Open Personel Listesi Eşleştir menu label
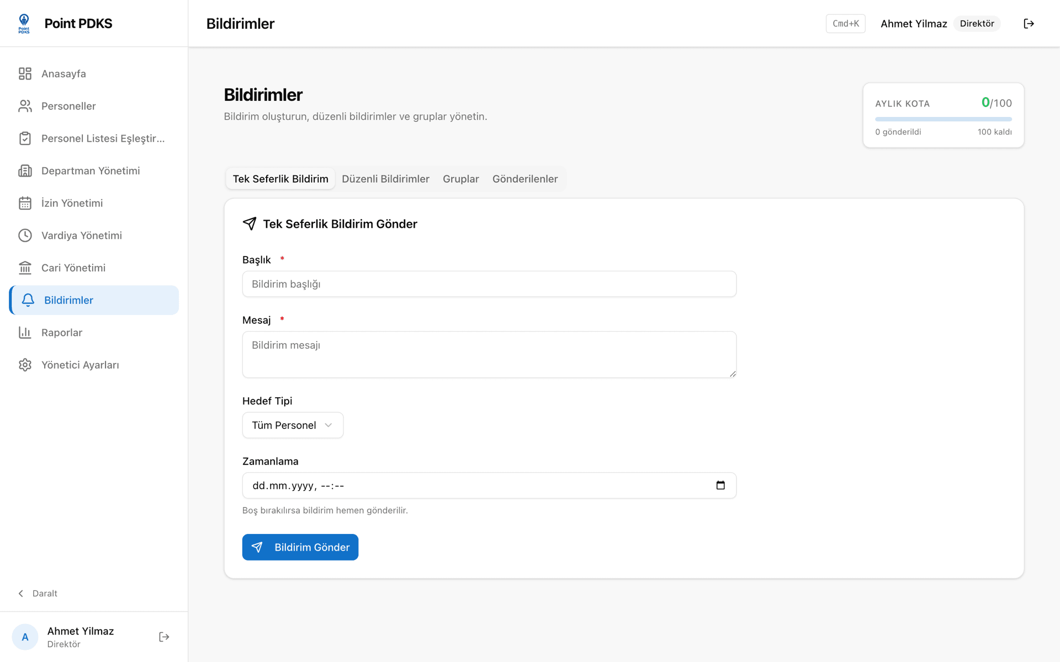Image resolution: width=1060 pixels, height=662 pixels. (x=103, y=138)
